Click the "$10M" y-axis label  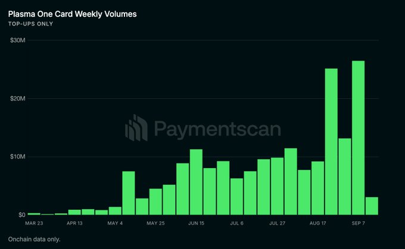tap(17, 157)
